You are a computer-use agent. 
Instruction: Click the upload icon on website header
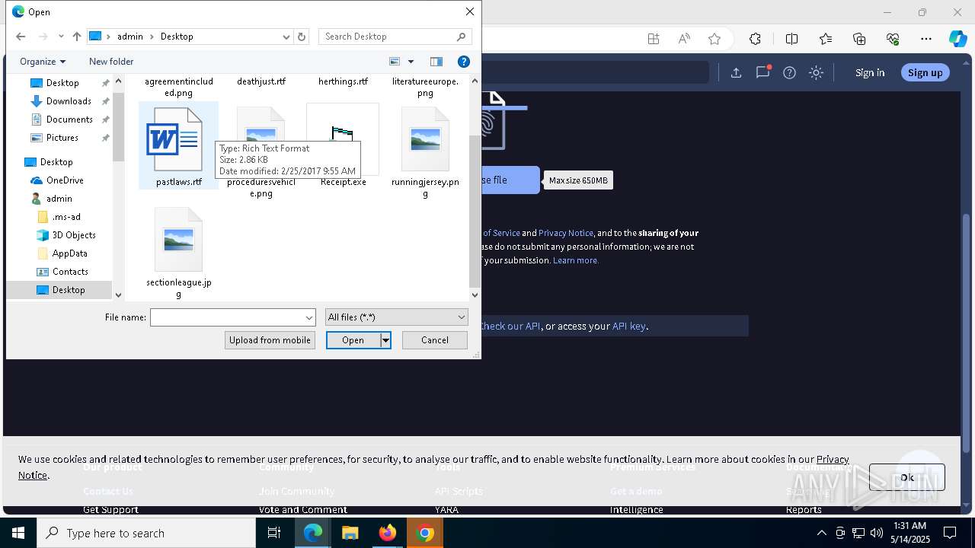point(736,72)
